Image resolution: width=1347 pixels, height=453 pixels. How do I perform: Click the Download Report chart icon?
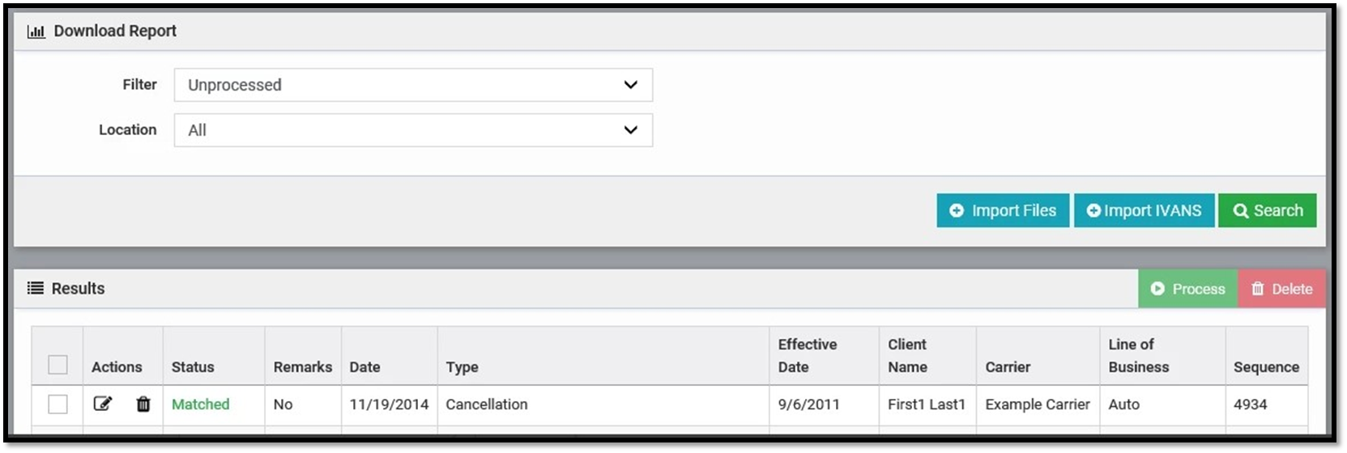point(36,32)
